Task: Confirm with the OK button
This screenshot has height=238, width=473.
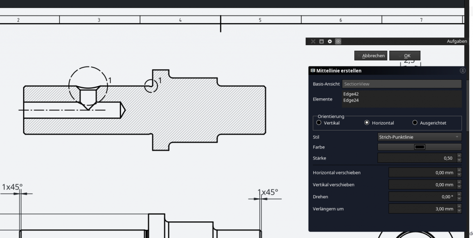Action: coord(405,56)
